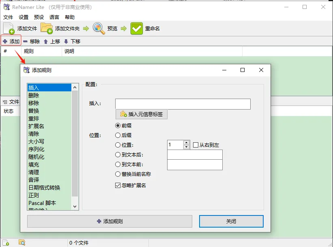Click the 状态 column header

10,111
